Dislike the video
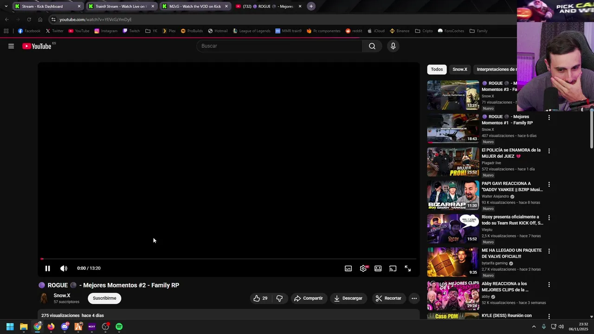This screenshot has height=334, width=594. (x=279, y=298)
